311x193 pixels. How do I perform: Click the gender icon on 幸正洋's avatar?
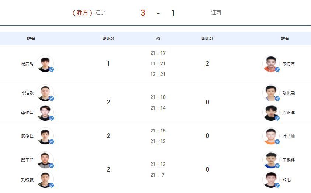(277, 118)
